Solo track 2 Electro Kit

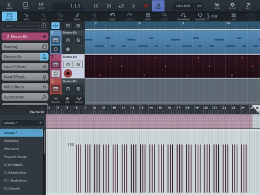pyautogui.click(x=78, y=64)
